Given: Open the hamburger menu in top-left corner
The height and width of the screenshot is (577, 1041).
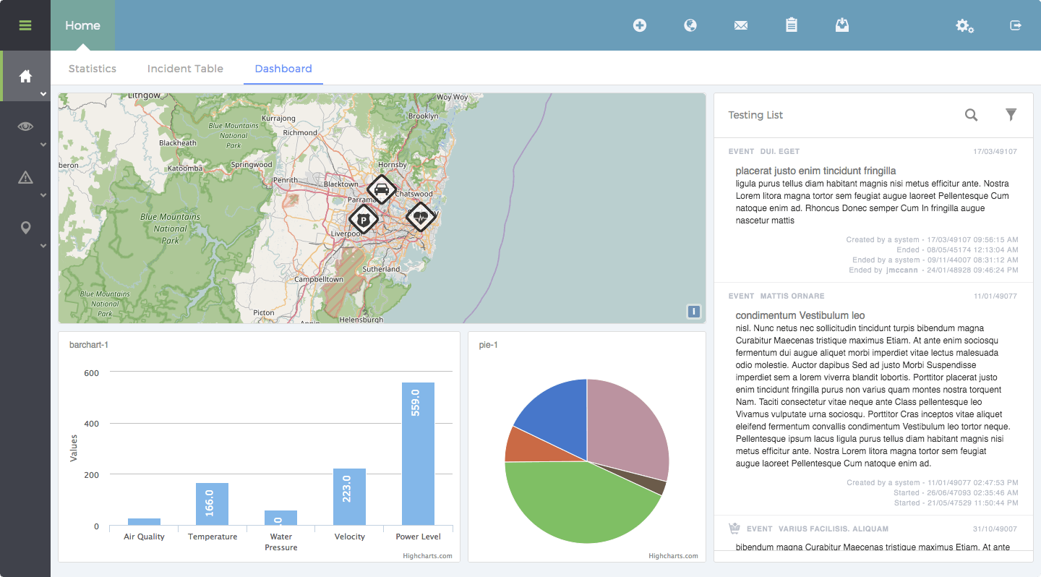Looking at the screenshot, I should tap(25, 25).
